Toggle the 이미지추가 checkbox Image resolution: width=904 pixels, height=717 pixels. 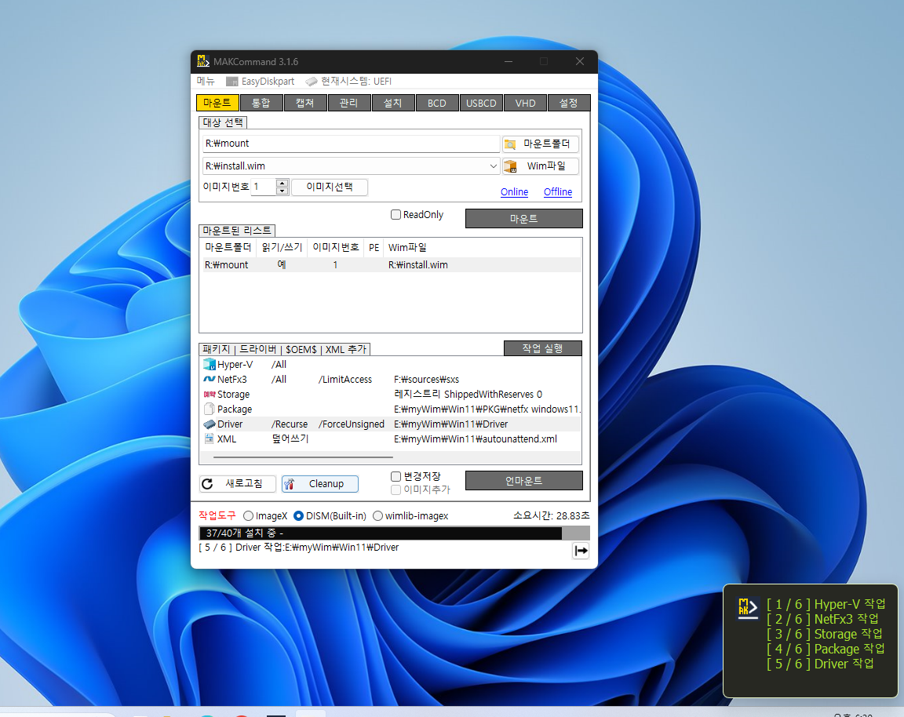click(396, 490)
